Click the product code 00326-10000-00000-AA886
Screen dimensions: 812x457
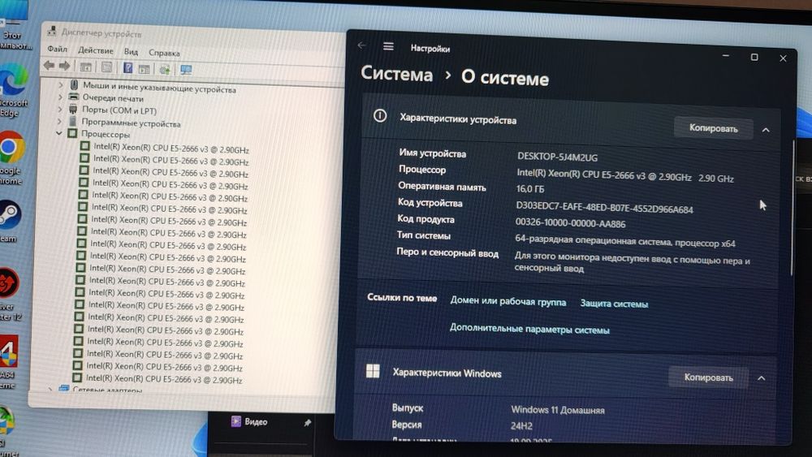(x=570, y=223)
